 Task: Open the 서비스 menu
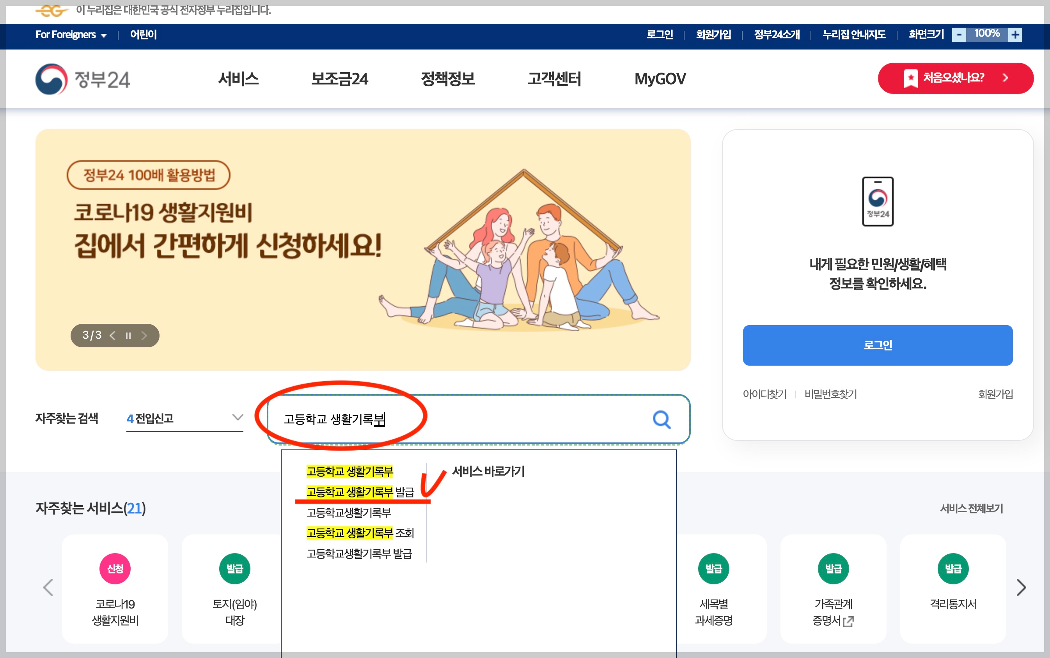click(x=239, y=79)
